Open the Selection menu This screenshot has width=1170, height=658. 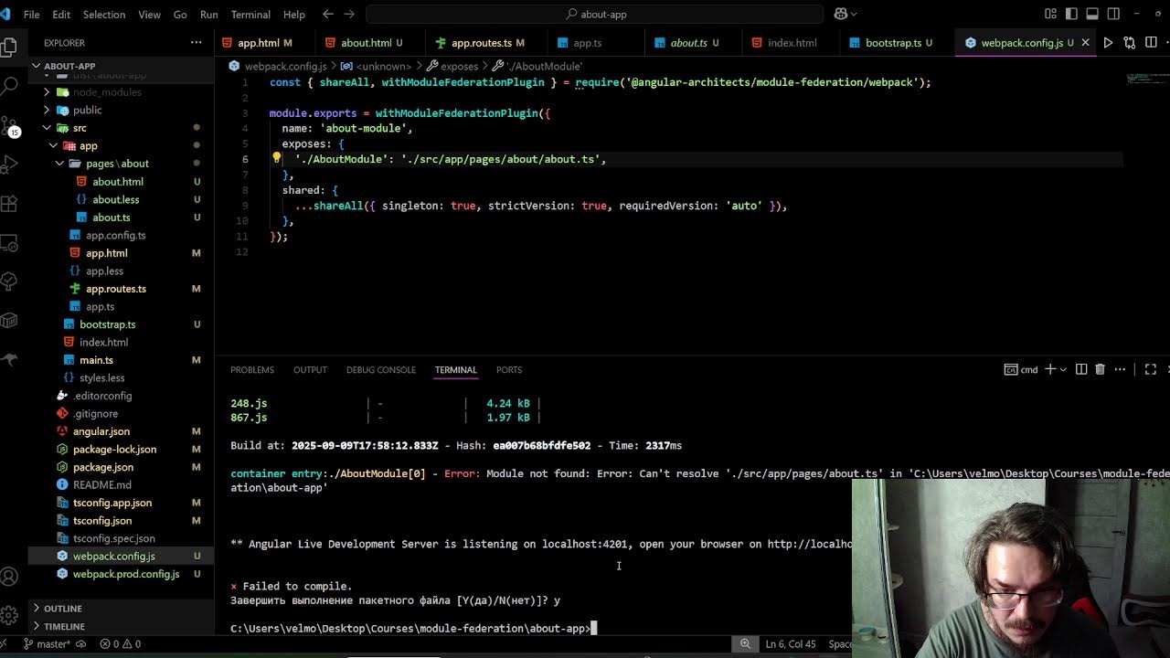point(104,15)
